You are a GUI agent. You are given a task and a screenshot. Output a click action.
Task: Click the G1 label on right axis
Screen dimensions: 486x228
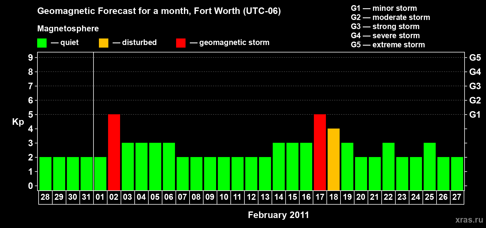[475, 115]
